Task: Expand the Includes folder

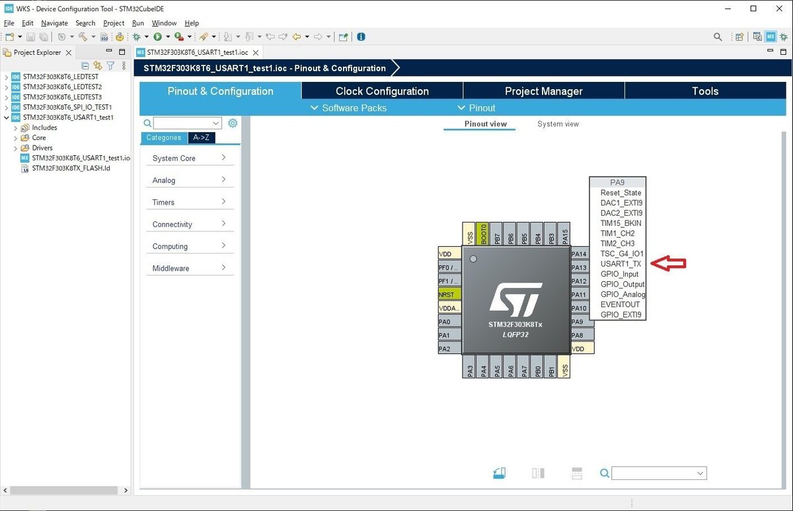Action: [x=16, y=127]
